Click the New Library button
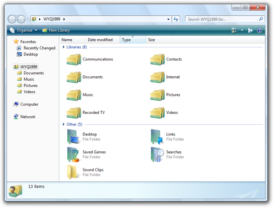274x208 pixels. (56, 30)
